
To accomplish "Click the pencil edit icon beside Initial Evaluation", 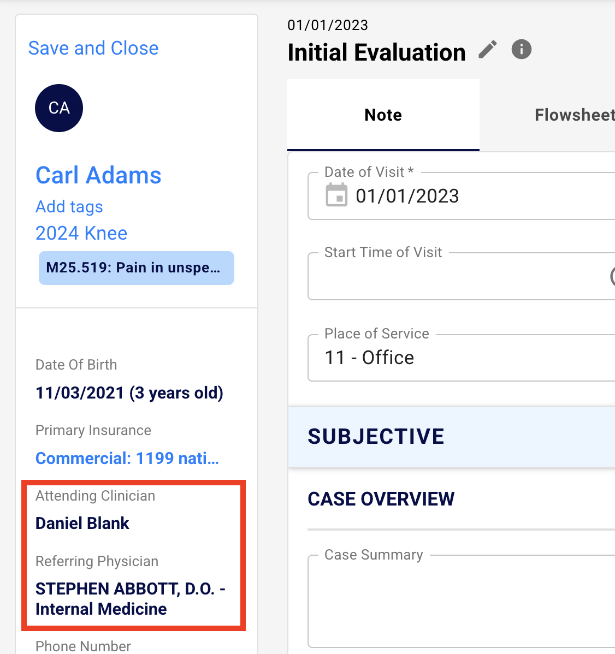I will pos(487,50).
